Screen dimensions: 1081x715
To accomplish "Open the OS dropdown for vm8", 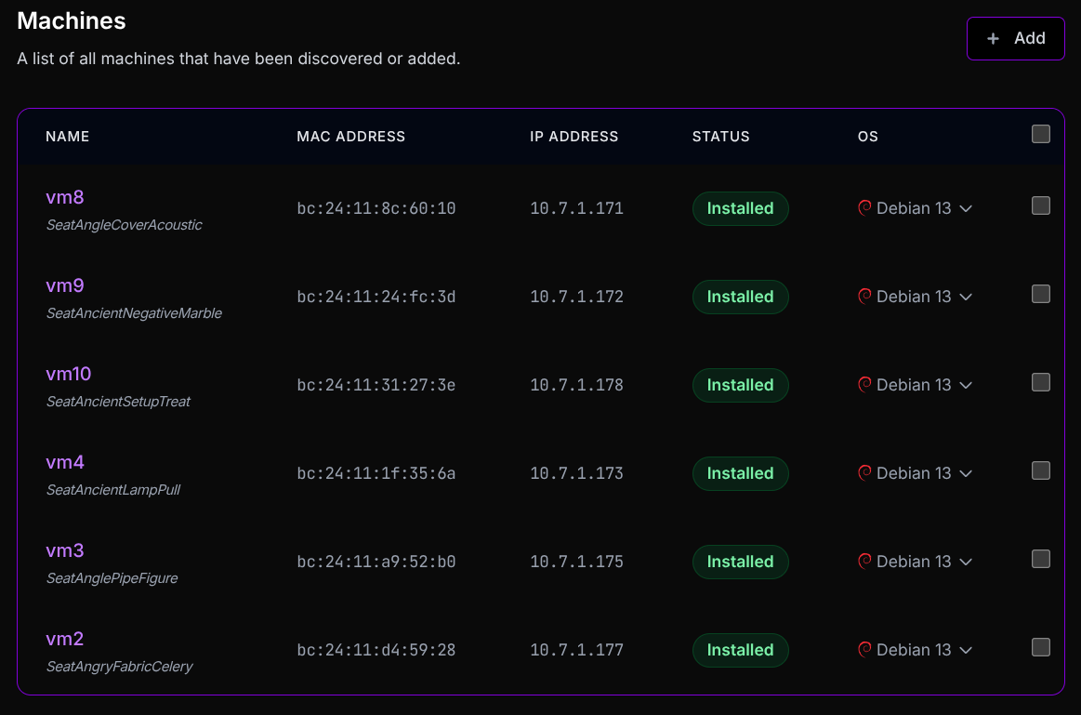I will coord(966,208).
